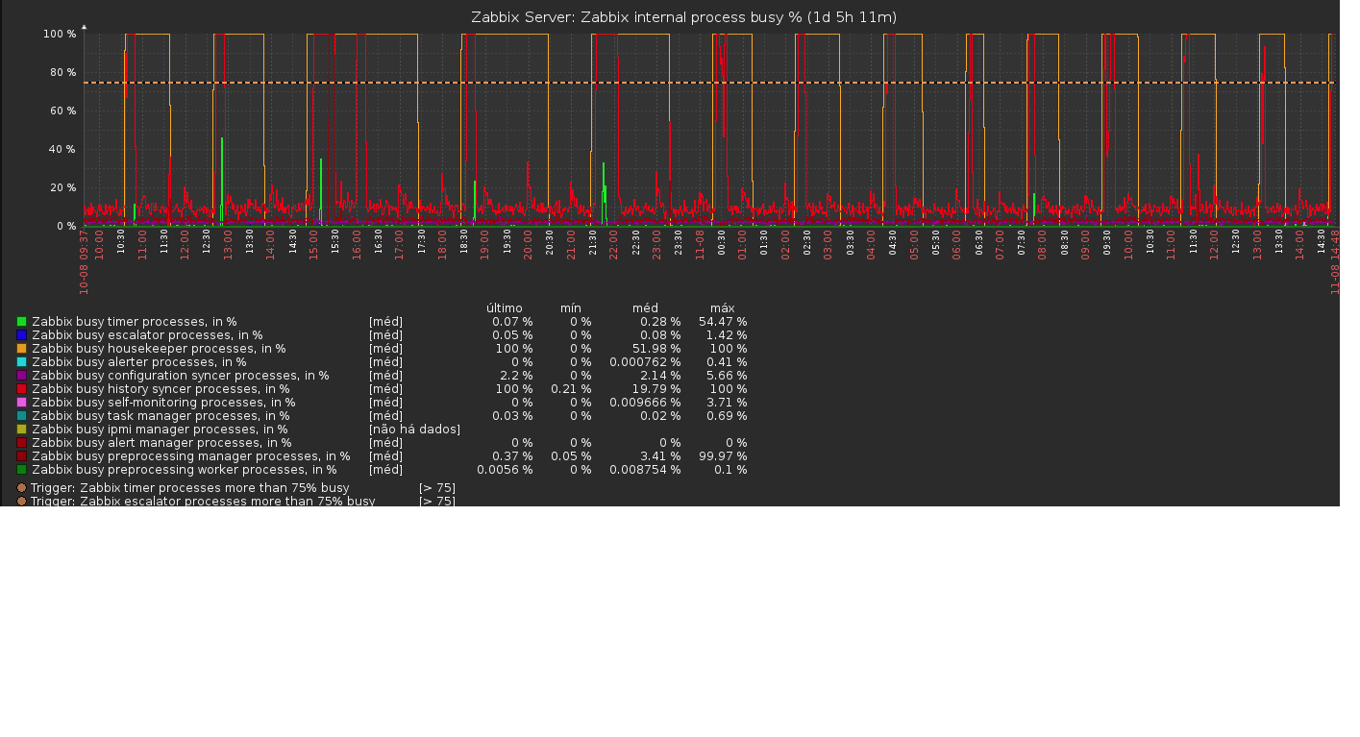Click the '1.42 %' escalator max value

(727, 335)
